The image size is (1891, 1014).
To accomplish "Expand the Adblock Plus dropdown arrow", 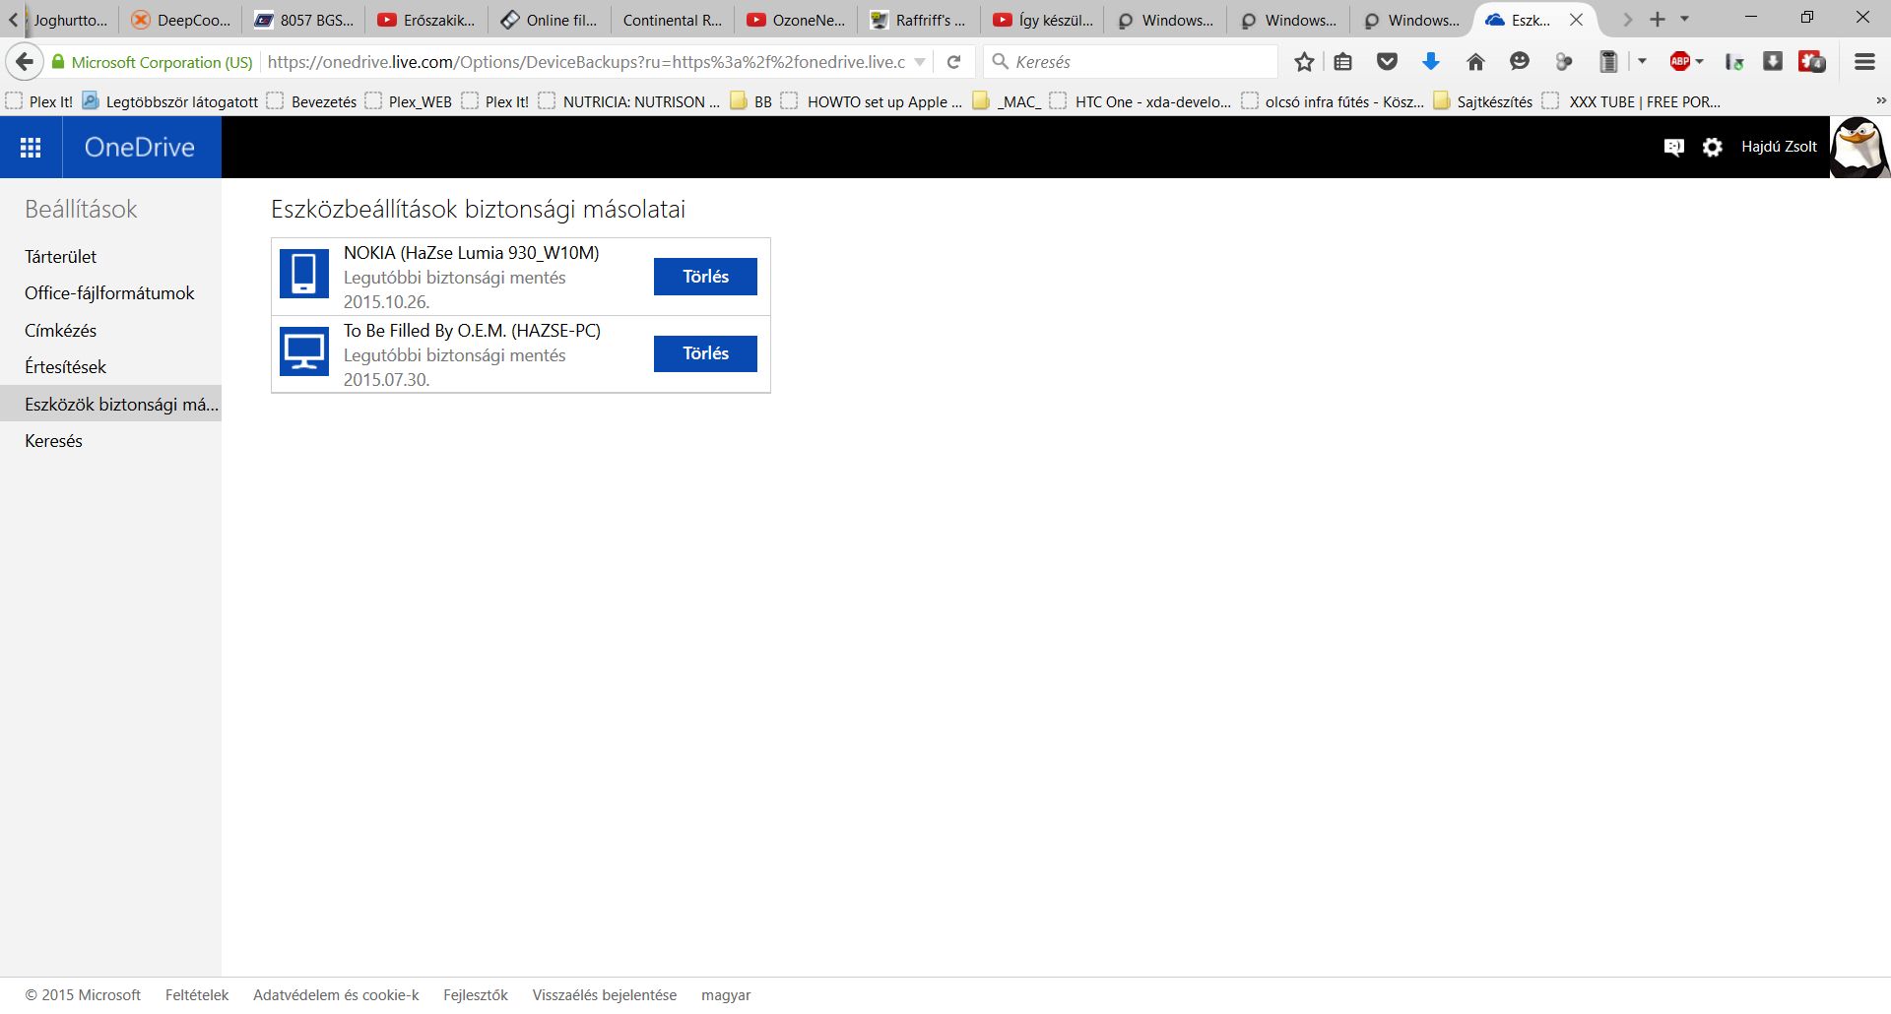I will coord(1700,62).
